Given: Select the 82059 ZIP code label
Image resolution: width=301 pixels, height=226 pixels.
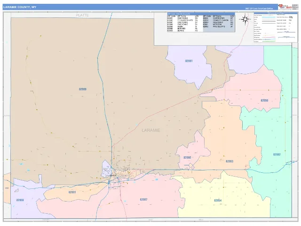Looking at the screenshot, I should pyautogui.click(x=20, y=200).
